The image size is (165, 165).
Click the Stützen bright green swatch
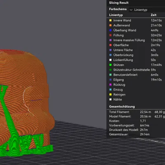coord(111,65)
